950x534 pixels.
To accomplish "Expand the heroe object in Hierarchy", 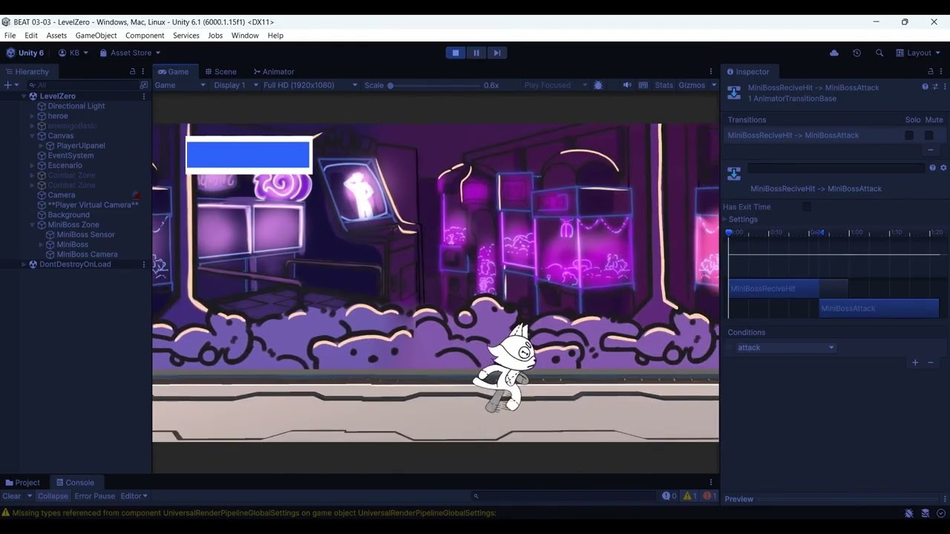I will [32, 116].
